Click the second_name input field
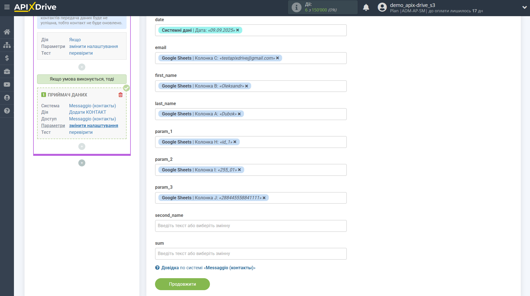This screenshot has width=530, height=296. click(x=251, y=226)
